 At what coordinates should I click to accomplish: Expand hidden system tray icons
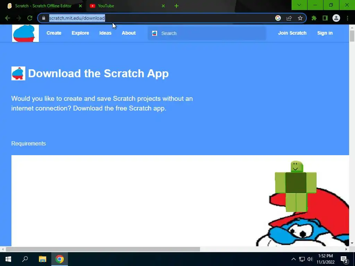coord(293,259)
